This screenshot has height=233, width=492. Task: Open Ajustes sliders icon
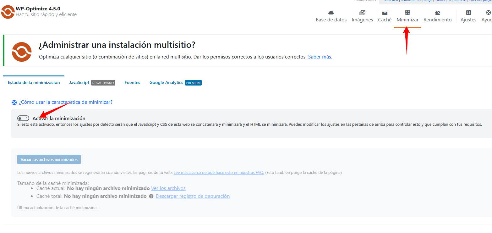[468, 13]
